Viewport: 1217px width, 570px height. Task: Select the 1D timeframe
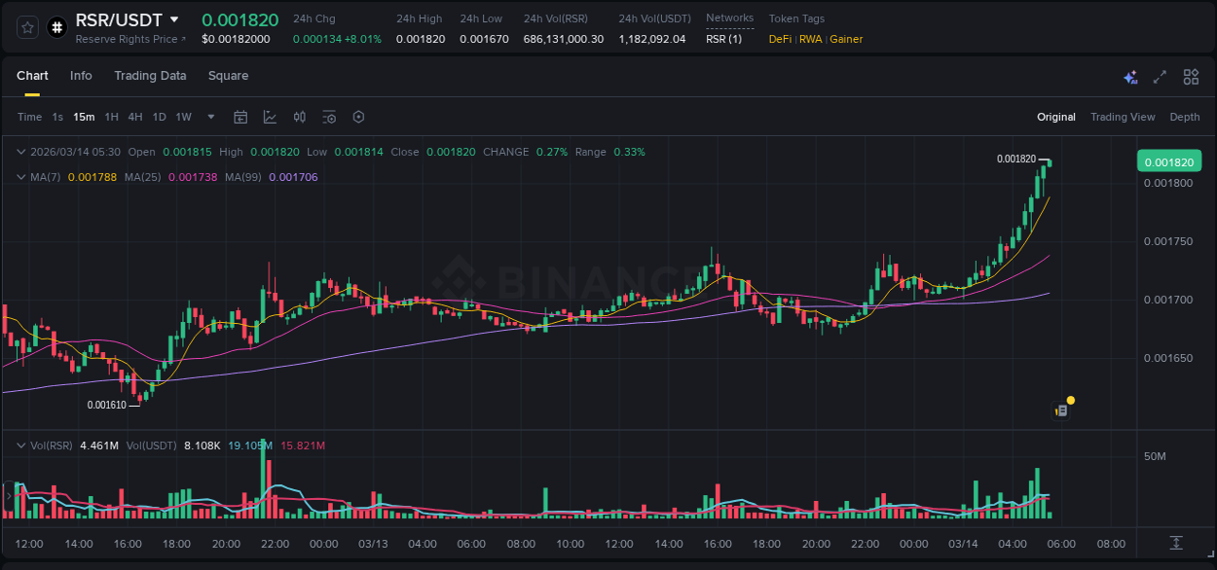pyautogui.click(x=159, y=117)
